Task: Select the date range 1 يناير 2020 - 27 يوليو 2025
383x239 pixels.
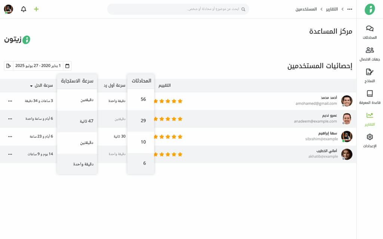Action: [38, 66]
